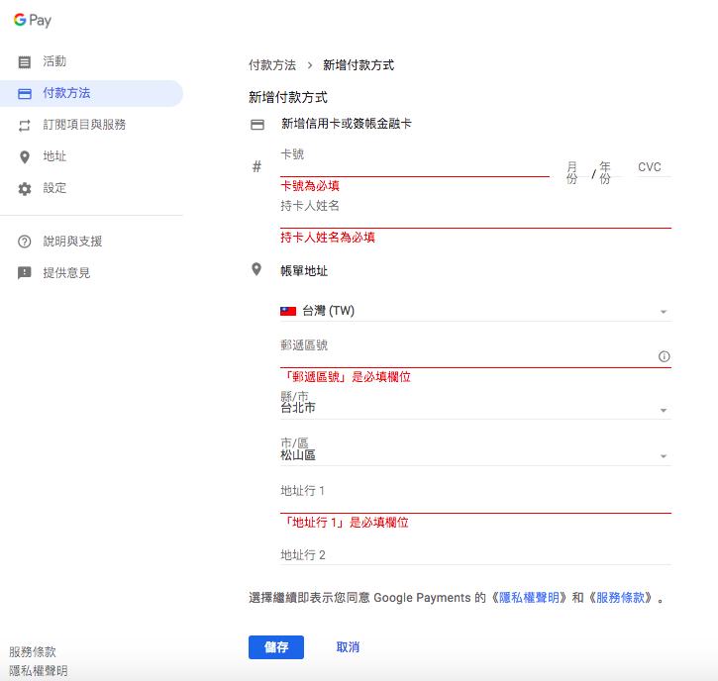
Task: Click the 提供意見 feedback icon
Action: (25, 273)
